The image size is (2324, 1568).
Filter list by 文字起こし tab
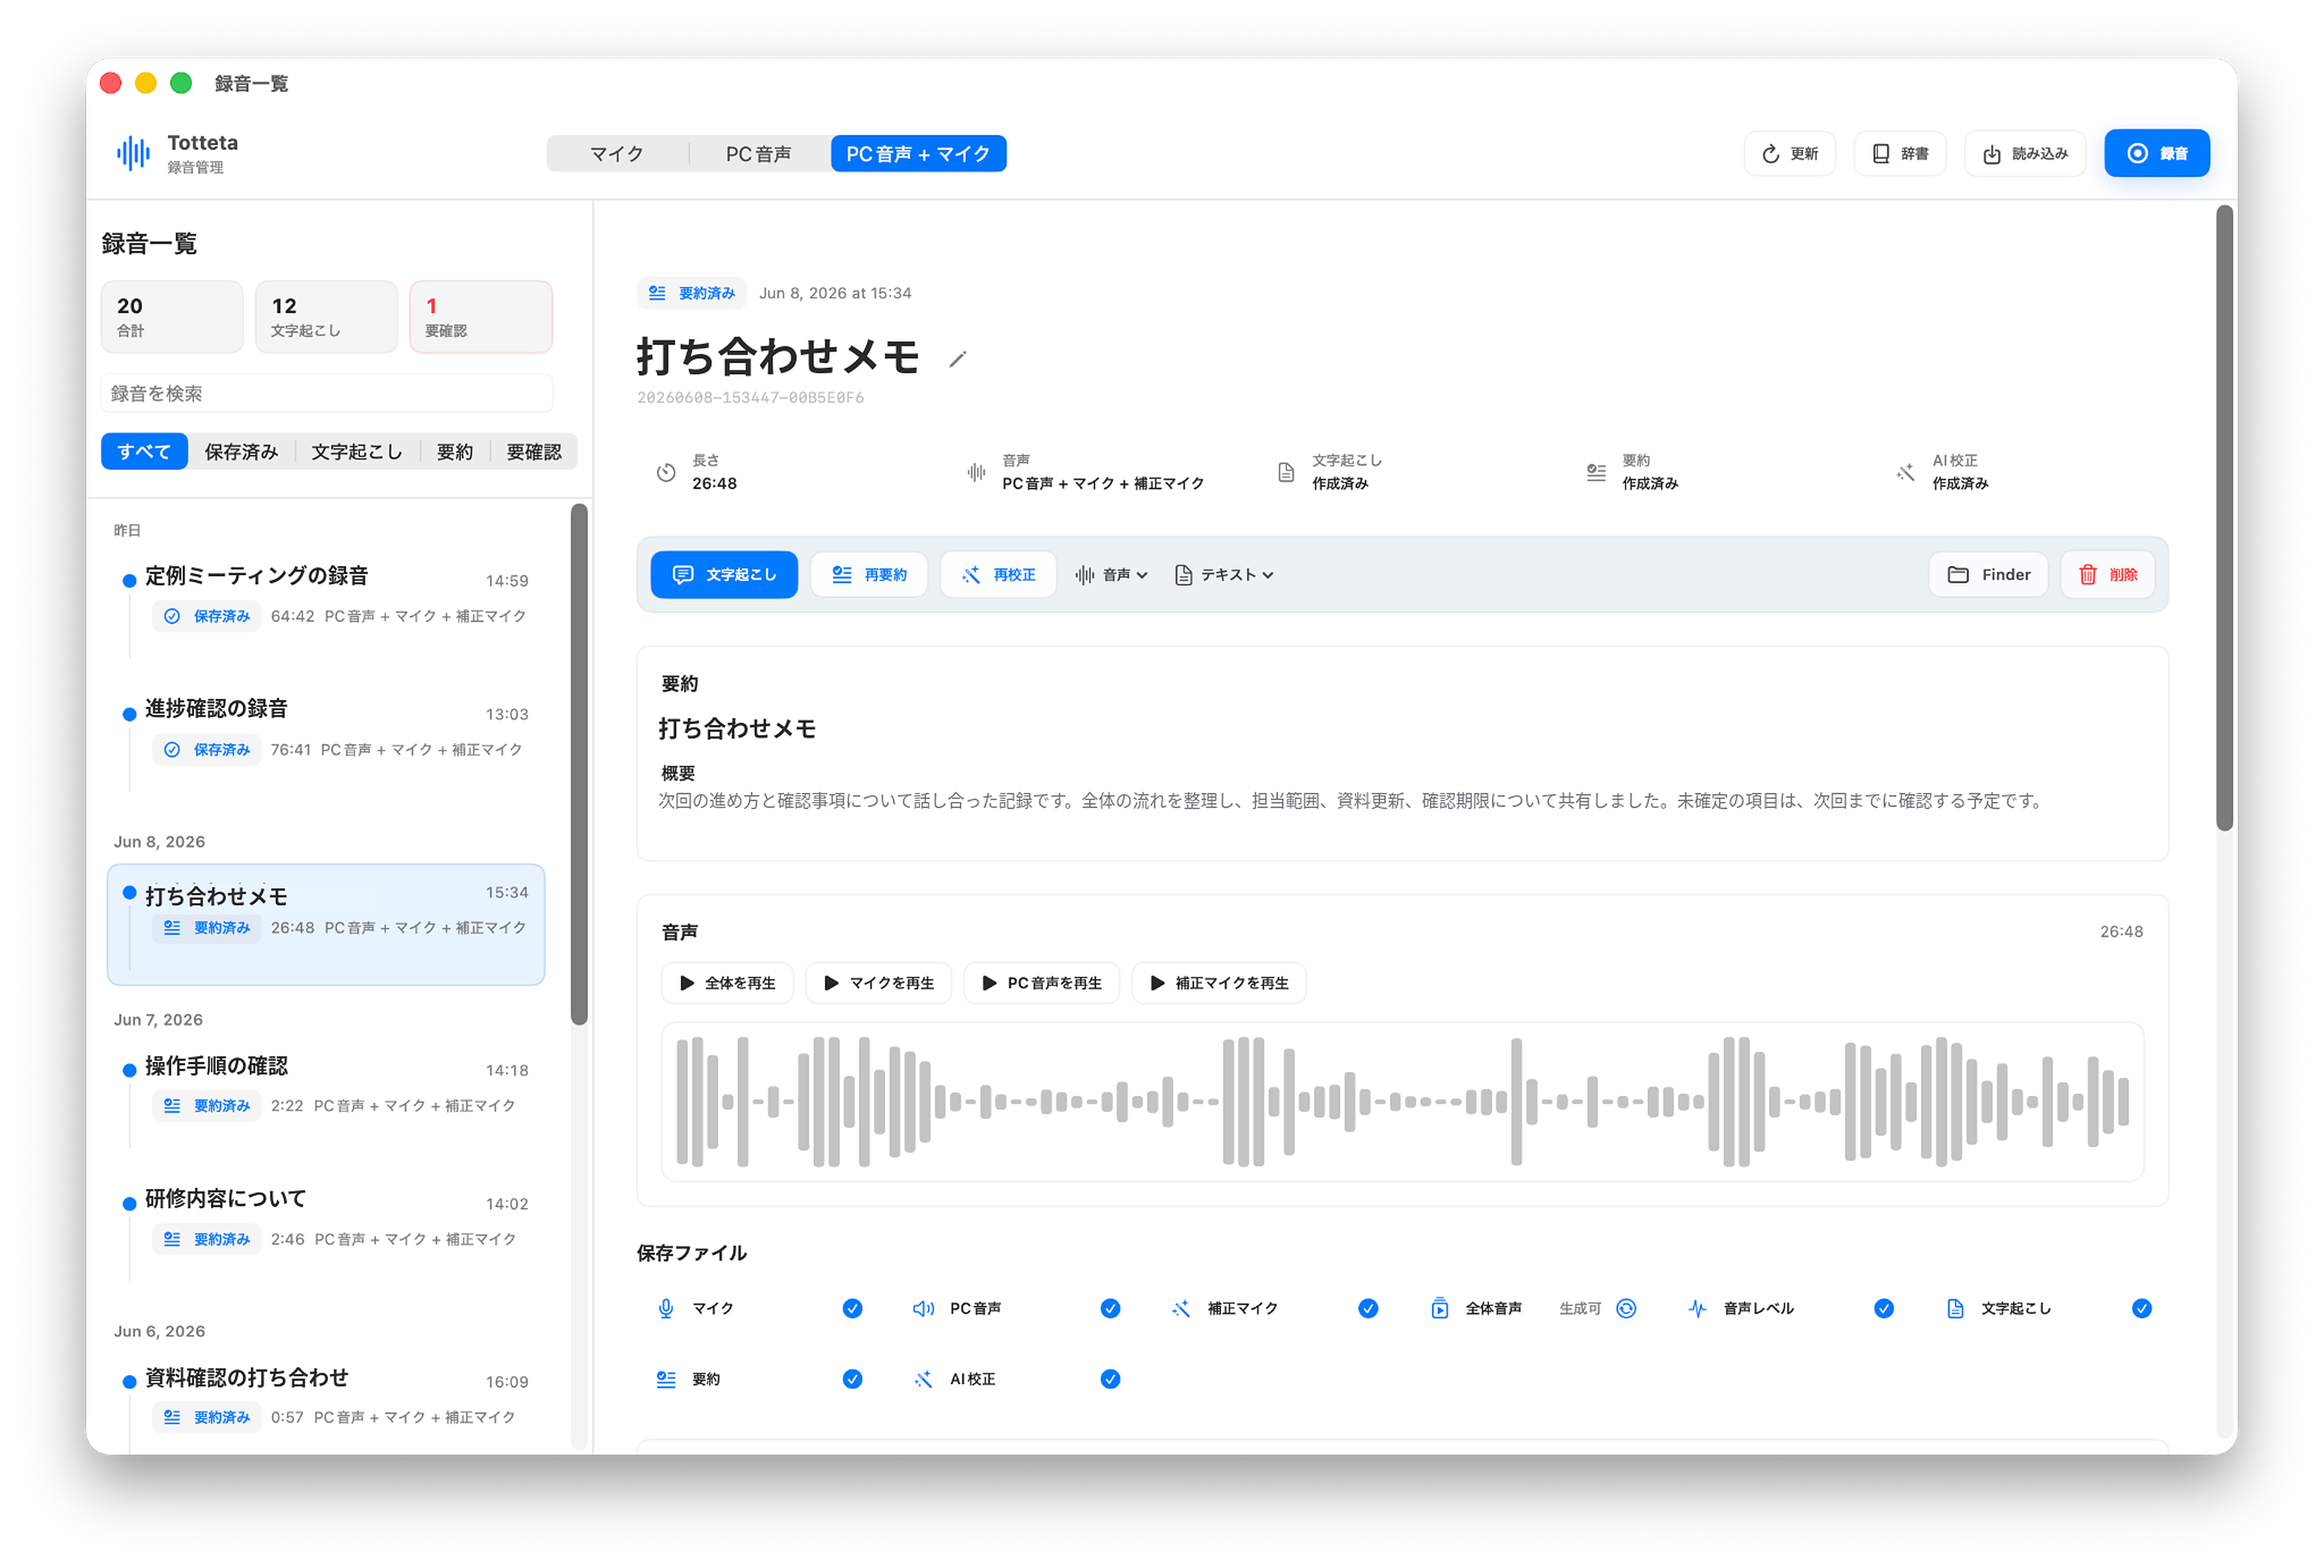357,452
